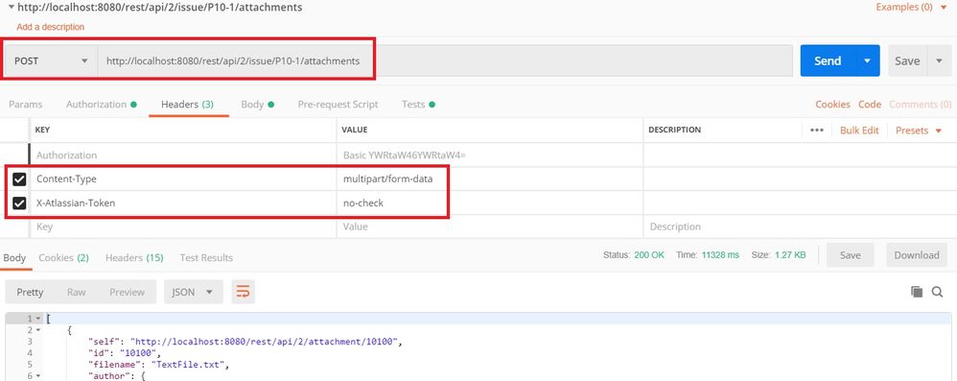Collapse the JSON fold arrow on line 1
957x381 pixels.
tap(38, 319)
